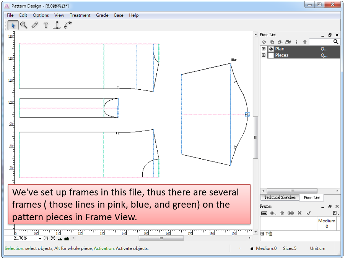Expand the Plan tree node
This screenshot has width=345, height=258.
pos(264,49)
